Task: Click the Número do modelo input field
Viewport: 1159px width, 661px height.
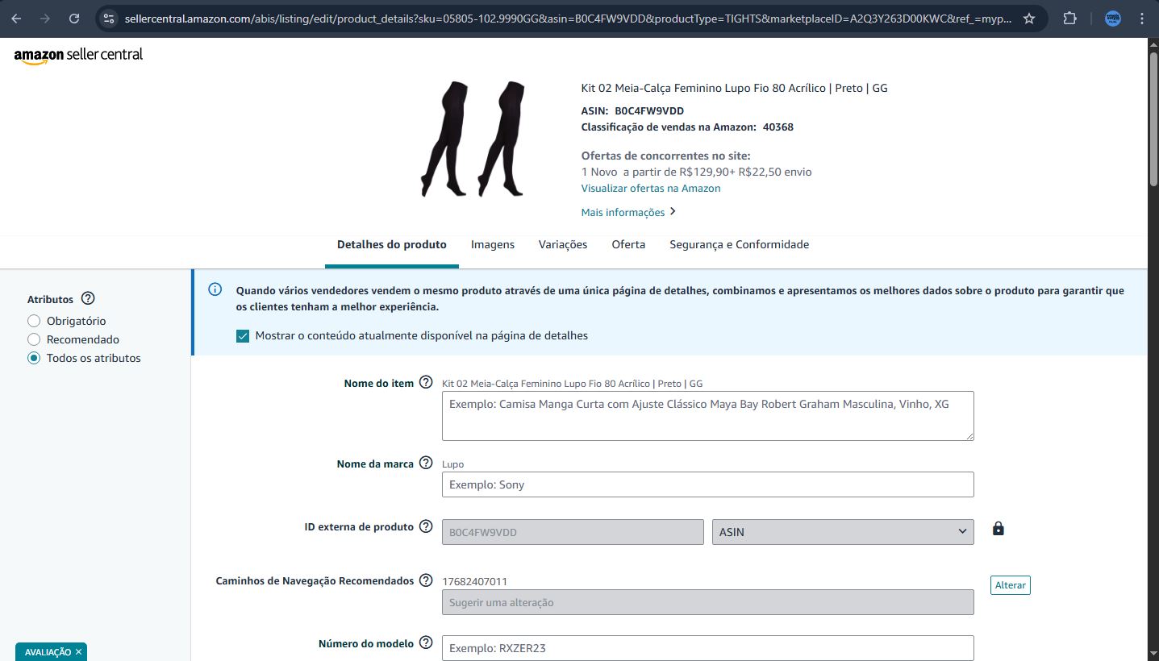Action: (708, 648)
